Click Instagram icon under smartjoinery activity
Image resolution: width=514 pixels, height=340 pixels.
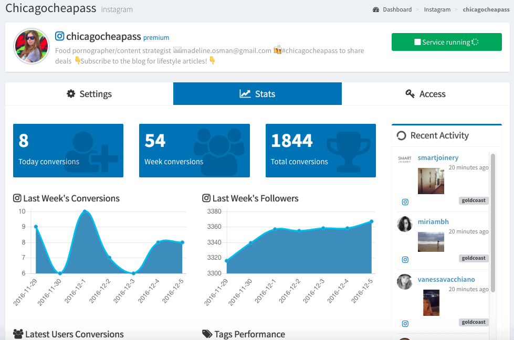coord(405,202)
